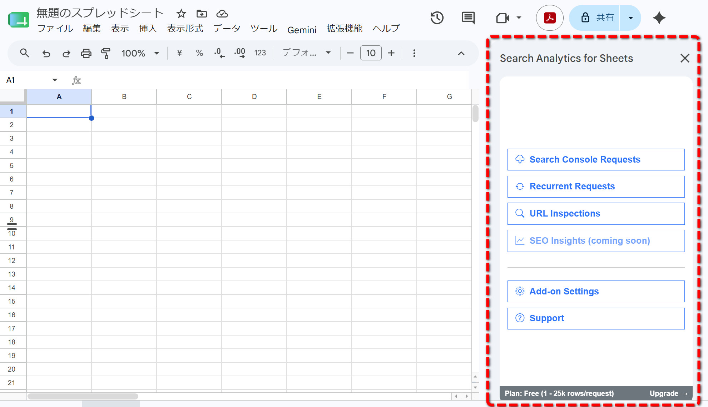708x407 pixels.
Task: Open the Gemini sparkle icon
Action: [x=659, y=18]
